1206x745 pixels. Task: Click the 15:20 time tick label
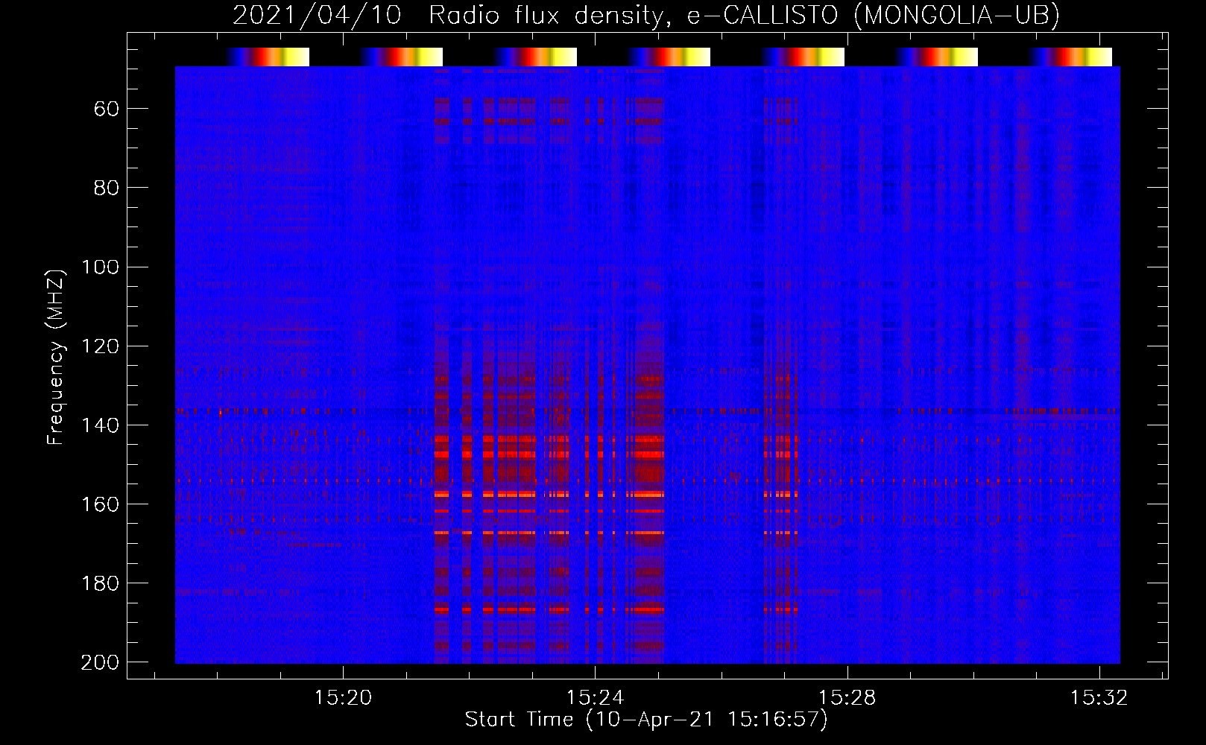(343, 698)
